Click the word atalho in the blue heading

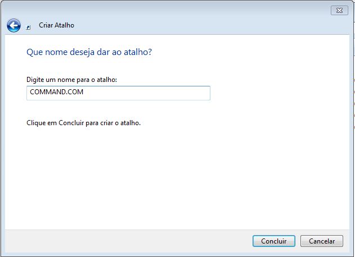[x=136, y=52]
